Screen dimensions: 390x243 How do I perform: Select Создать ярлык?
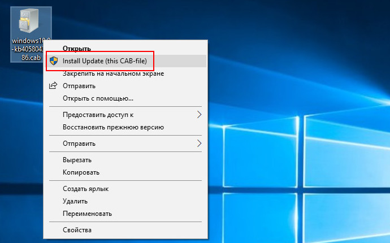tap(127, 189)
